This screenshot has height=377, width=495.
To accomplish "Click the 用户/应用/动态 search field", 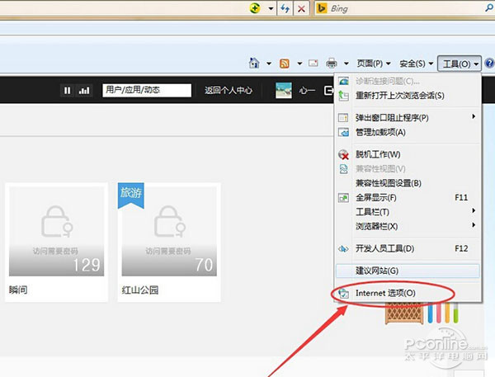I will click(147, 90).
